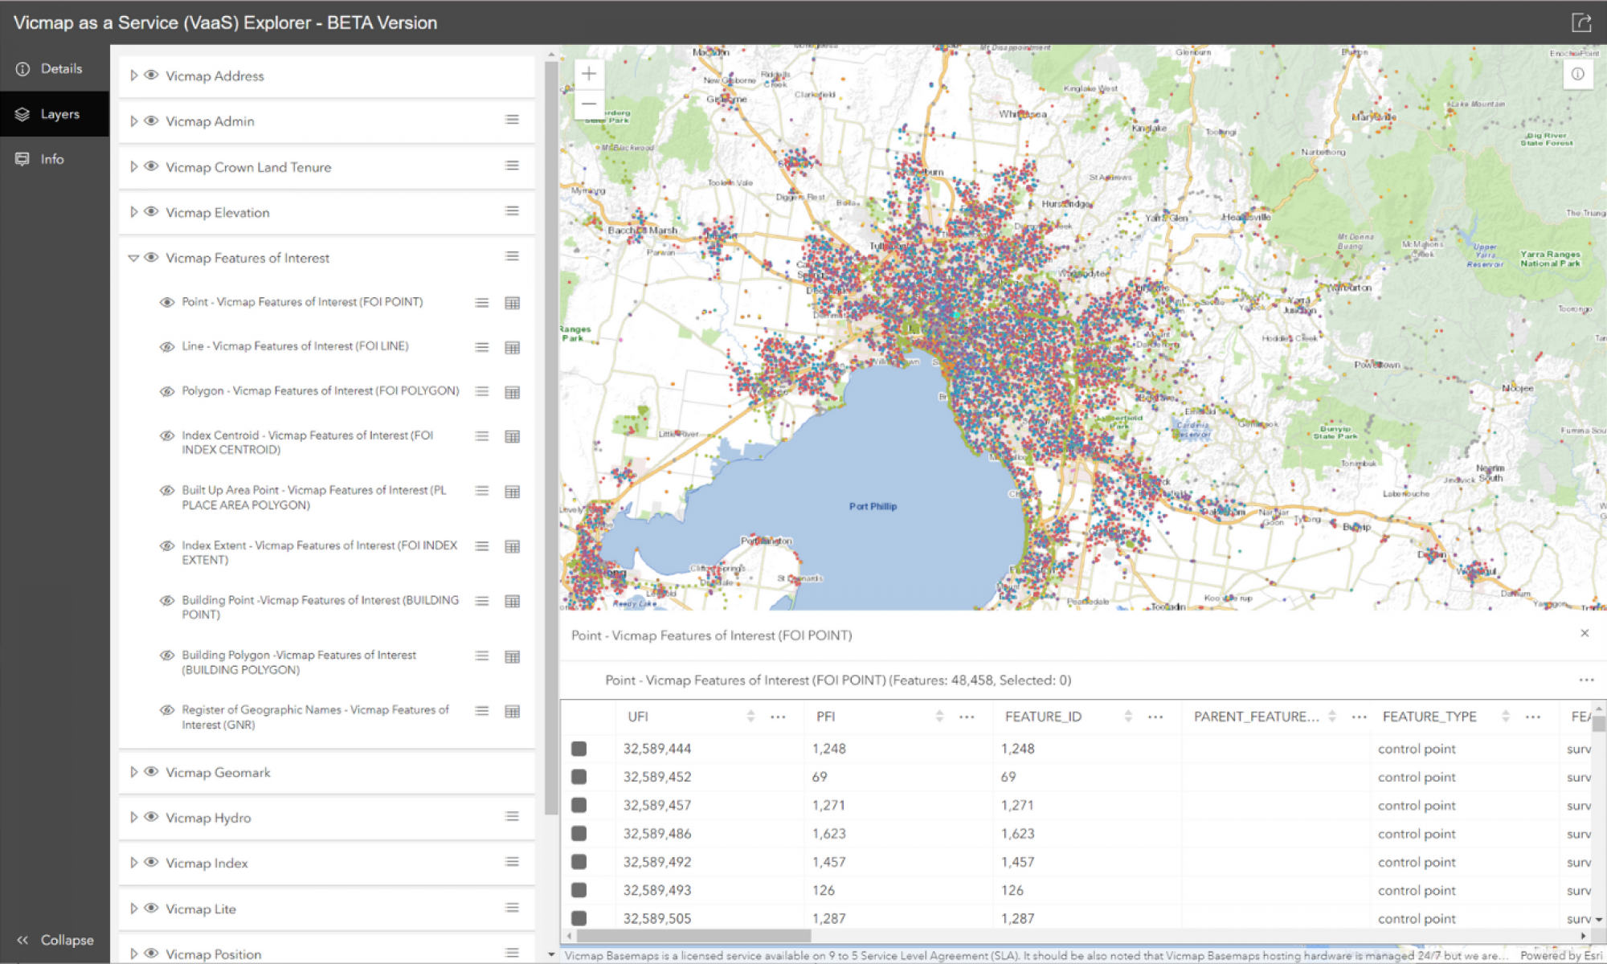This screenshot has height=964, width=1607.
Task: Sort table by UFI column
Action: point(750,716)
